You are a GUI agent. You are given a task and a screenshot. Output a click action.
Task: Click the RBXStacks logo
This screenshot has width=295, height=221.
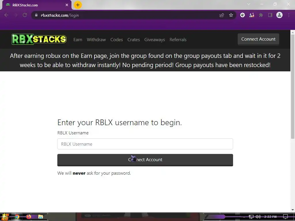click(x=39, y=39)
